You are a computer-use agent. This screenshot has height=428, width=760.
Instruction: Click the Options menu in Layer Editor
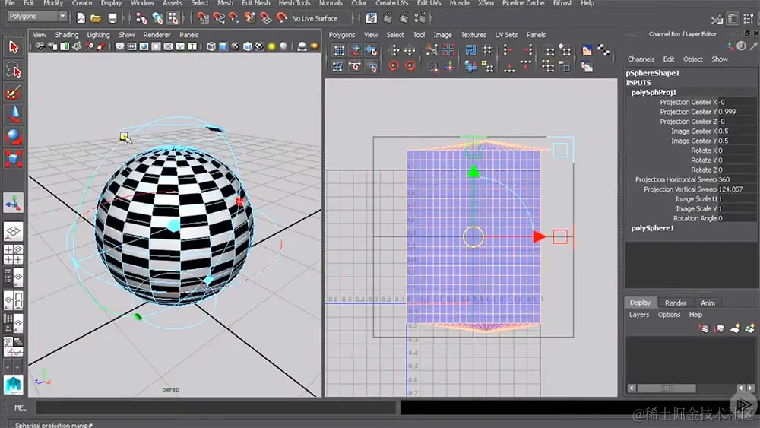tap(669, 315)
